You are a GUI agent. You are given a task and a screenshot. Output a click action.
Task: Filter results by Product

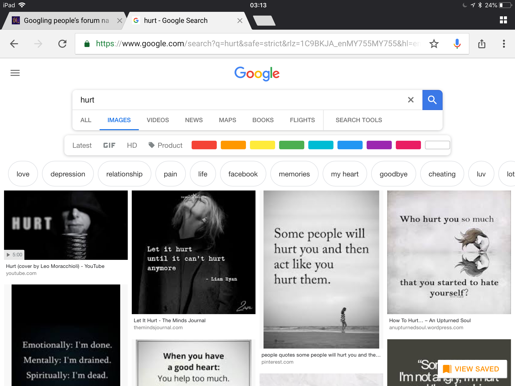165,145
